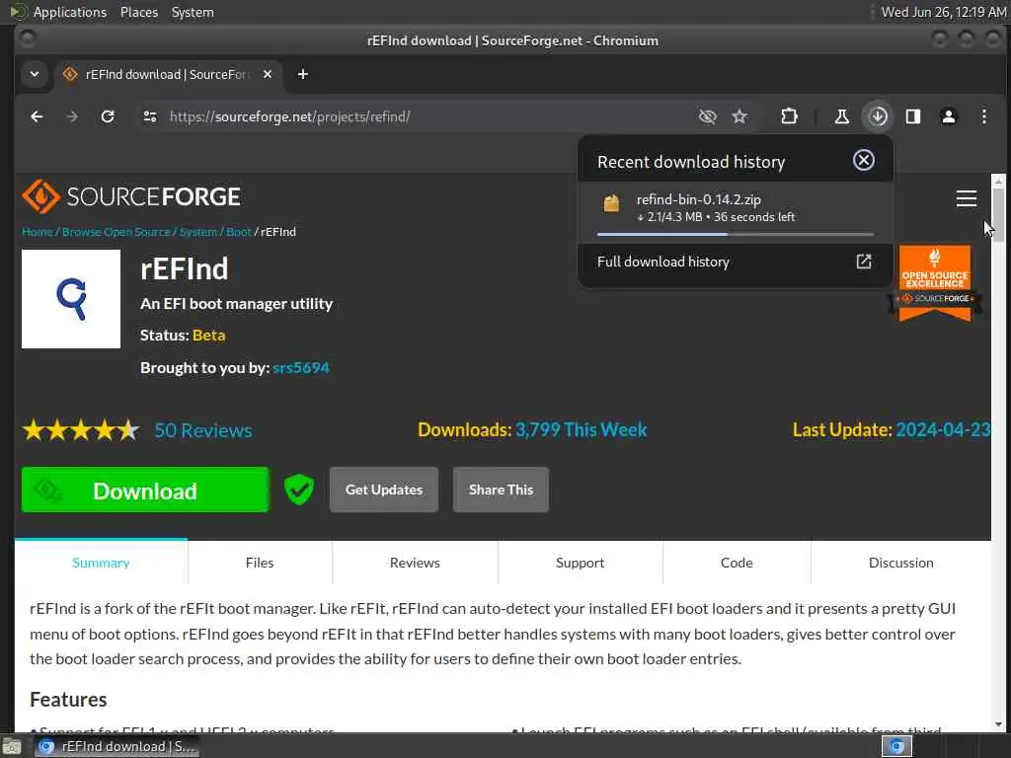Open refind-bin-0.14.2.zip download entry
Screen dimensions: 1011x758
(735, 211)
